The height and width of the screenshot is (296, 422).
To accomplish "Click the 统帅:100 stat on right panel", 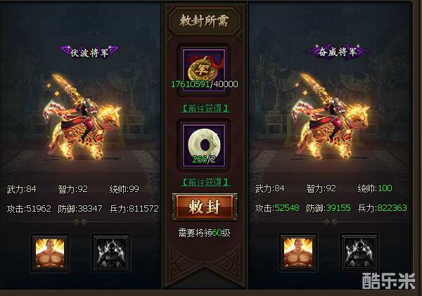I will (x=375, y=188).
